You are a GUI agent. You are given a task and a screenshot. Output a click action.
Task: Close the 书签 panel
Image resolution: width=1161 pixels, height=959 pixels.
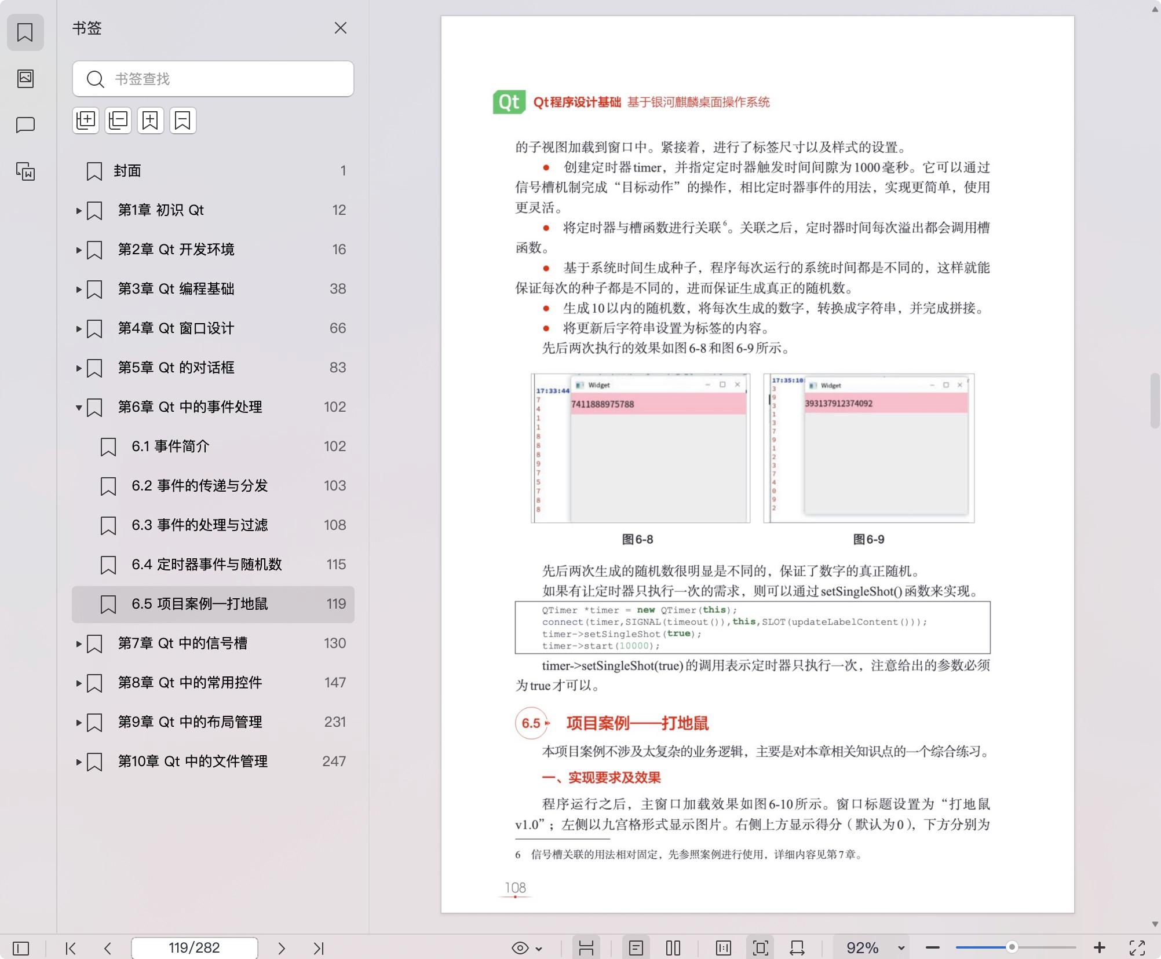tap(341, 28)
